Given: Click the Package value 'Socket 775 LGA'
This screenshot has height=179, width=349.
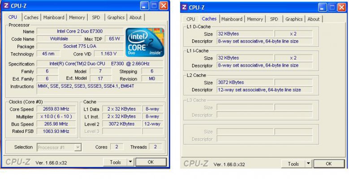Looking at the screenshot, I should (80, 46).
